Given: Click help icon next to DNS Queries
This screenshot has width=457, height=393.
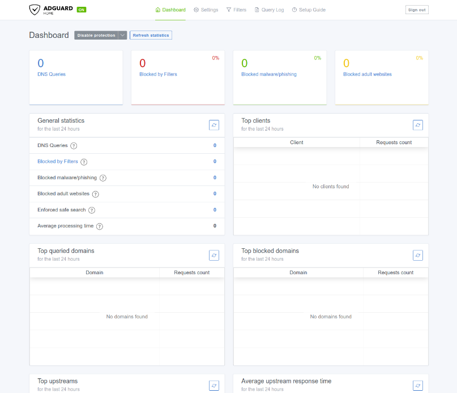Looking at the screenshot, I should 74,146.
